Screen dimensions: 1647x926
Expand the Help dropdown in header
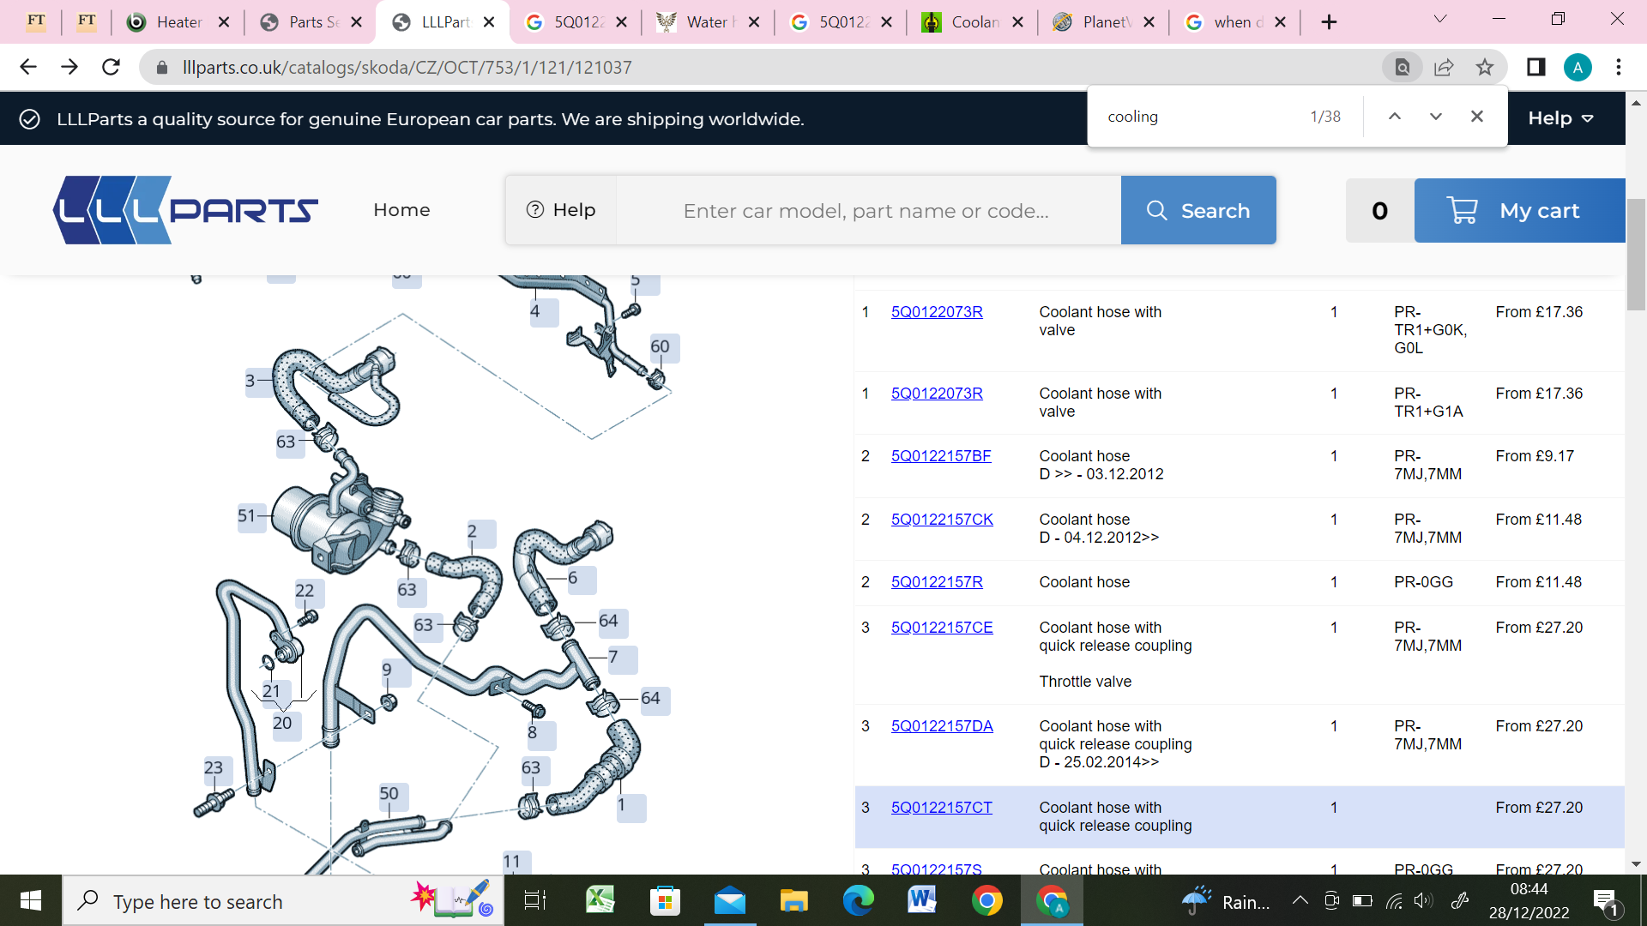coord(1560,118)
